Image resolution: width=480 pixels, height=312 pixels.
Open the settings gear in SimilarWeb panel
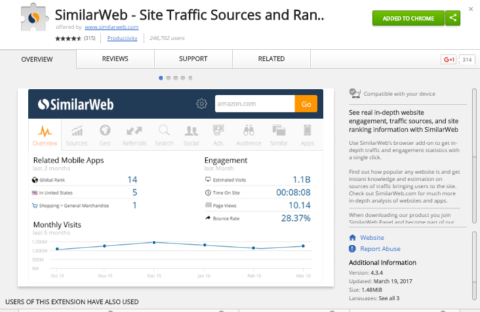point(201,104)
